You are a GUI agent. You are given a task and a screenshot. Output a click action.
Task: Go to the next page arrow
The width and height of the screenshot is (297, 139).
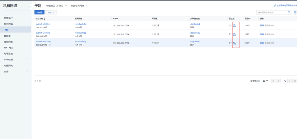click(x=290, y=81)
